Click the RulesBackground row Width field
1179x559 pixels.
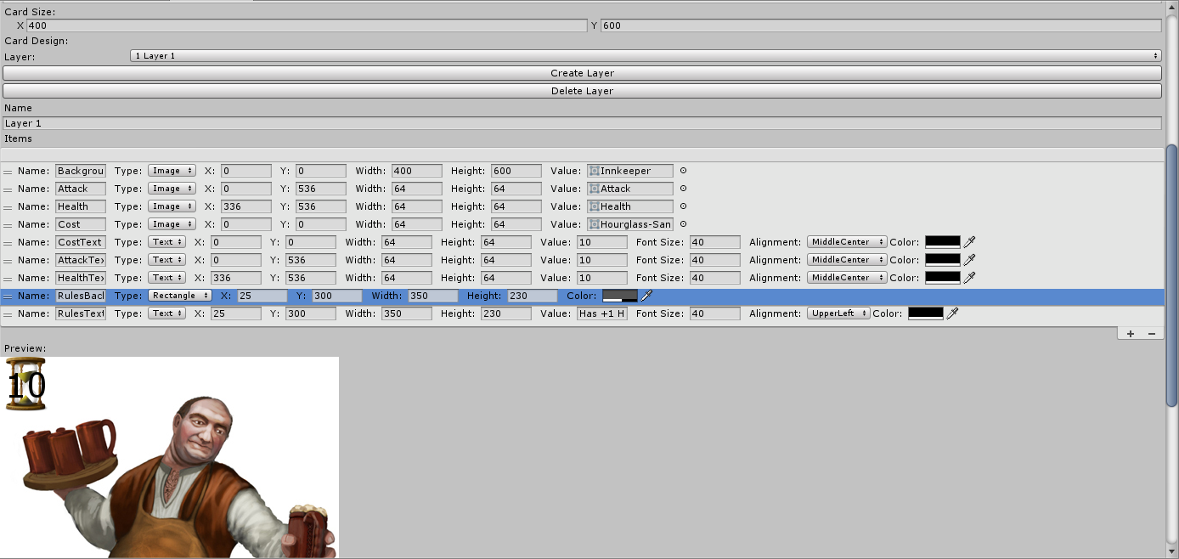pyautogui.click(x=432, y=296)
